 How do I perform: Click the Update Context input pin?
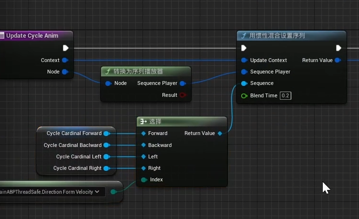pyautogui.click(x=244, y=60)
